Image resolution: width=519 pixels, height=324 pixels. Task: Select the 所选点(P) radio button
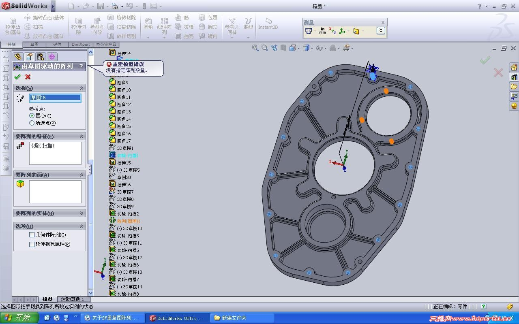(32, 123)
